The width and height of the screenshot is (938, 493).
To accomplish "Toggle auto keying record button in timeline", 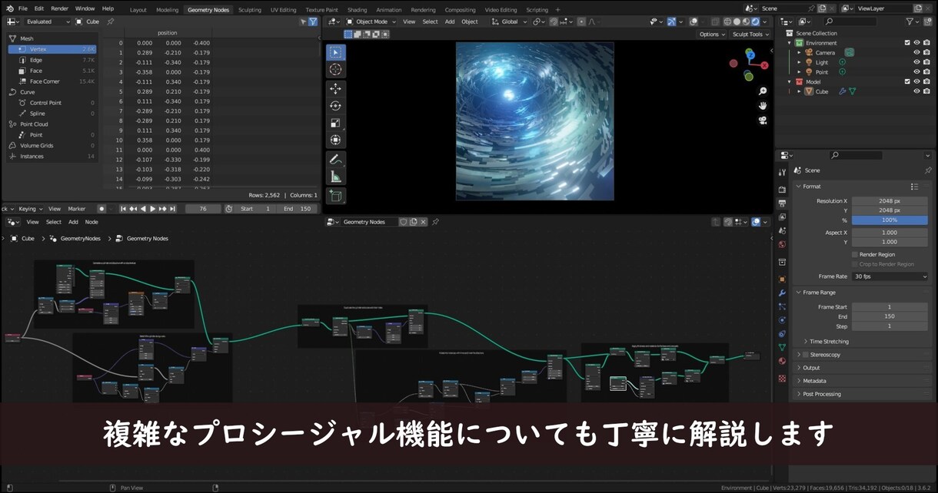I will point(101,209).
